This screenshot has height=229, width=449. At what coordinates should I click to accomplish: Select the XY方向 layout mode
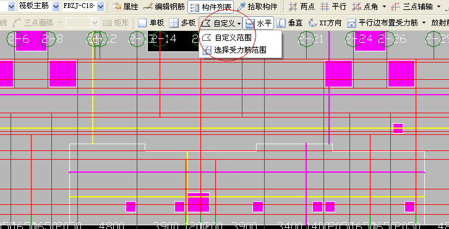coord(325,23)
